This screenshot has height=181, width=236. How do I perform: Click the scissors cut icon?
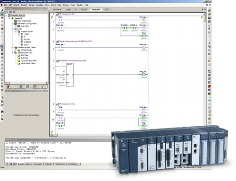point(209,43)
